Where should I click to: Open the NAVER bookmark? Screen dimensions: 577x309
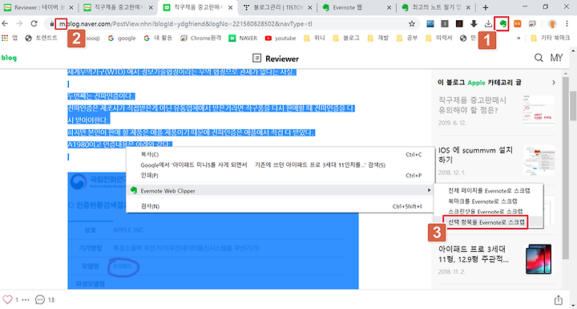pyautogui.click(x=243, y=38)
